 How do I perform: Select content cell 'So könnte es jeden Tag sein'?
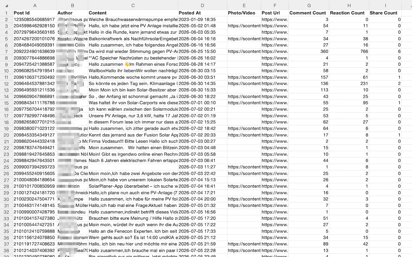[x=133, y=84]
